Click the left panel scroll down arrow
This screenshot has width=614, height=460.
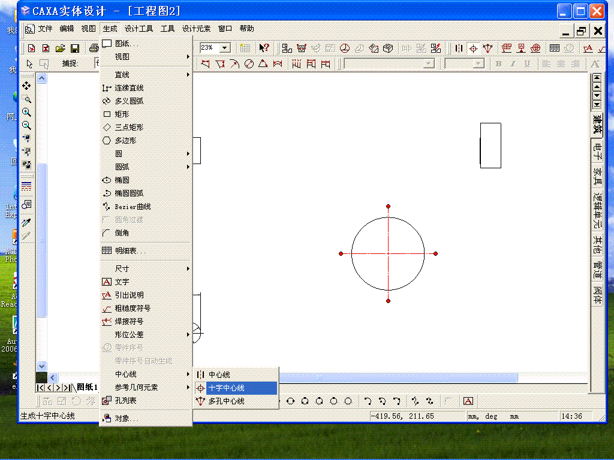42,367
